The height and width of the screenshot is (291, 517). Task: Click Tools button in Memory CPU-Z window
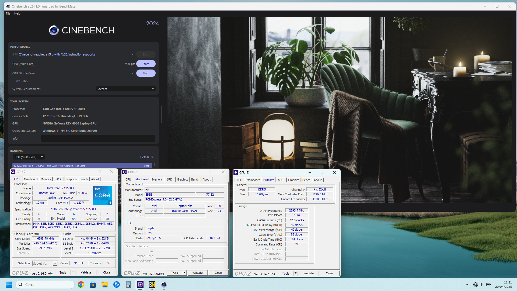[x=286, y=273]
